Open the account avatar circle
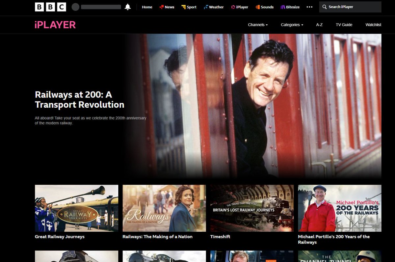The image size is (395, 262). click(76, 7)
